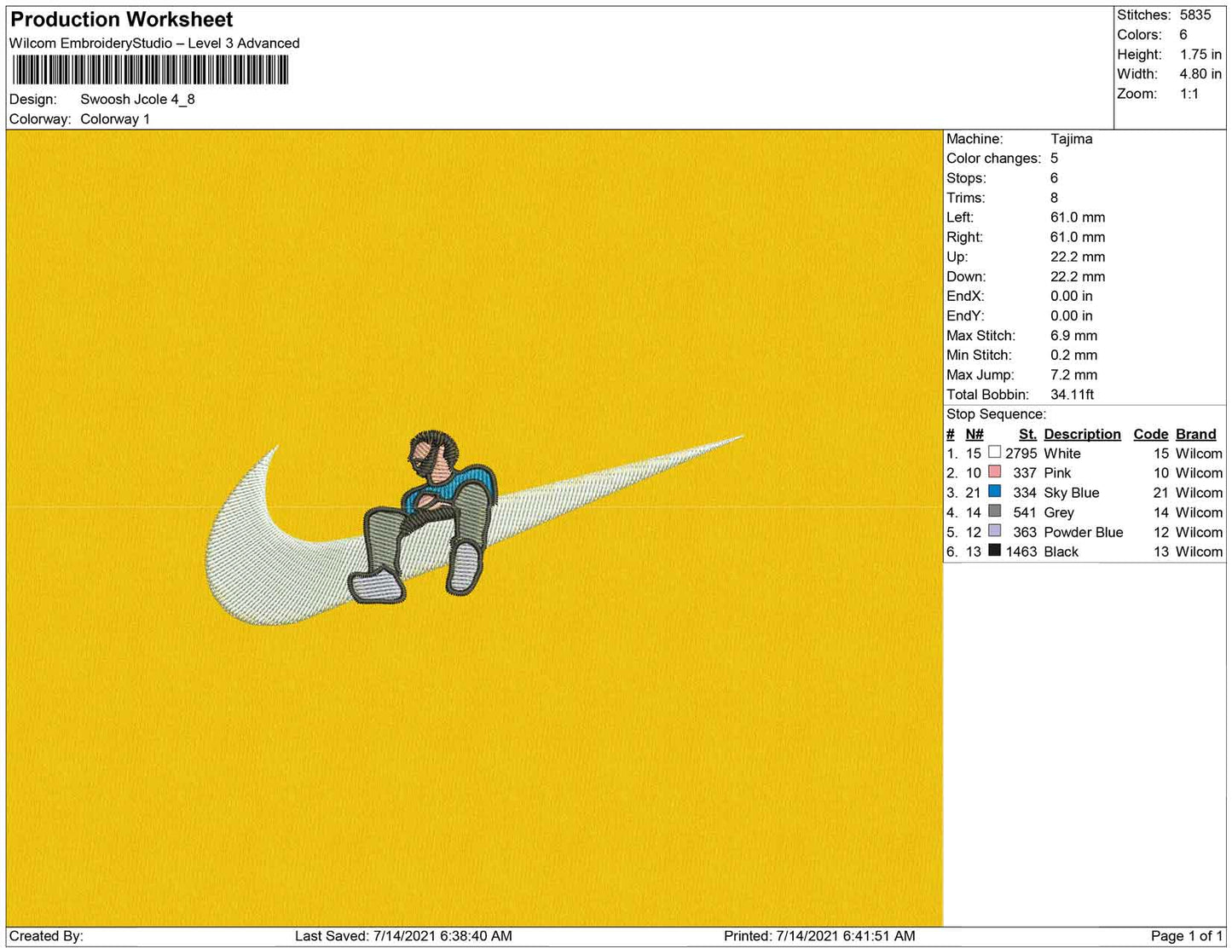Click the "White" description in stop 1
The image size is (1232, 948).
(1062, 454)
